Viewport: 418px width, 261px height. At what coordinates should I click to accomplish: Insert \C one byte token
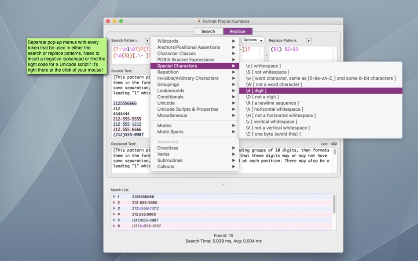pyautogui.click(x=321, y=134)
